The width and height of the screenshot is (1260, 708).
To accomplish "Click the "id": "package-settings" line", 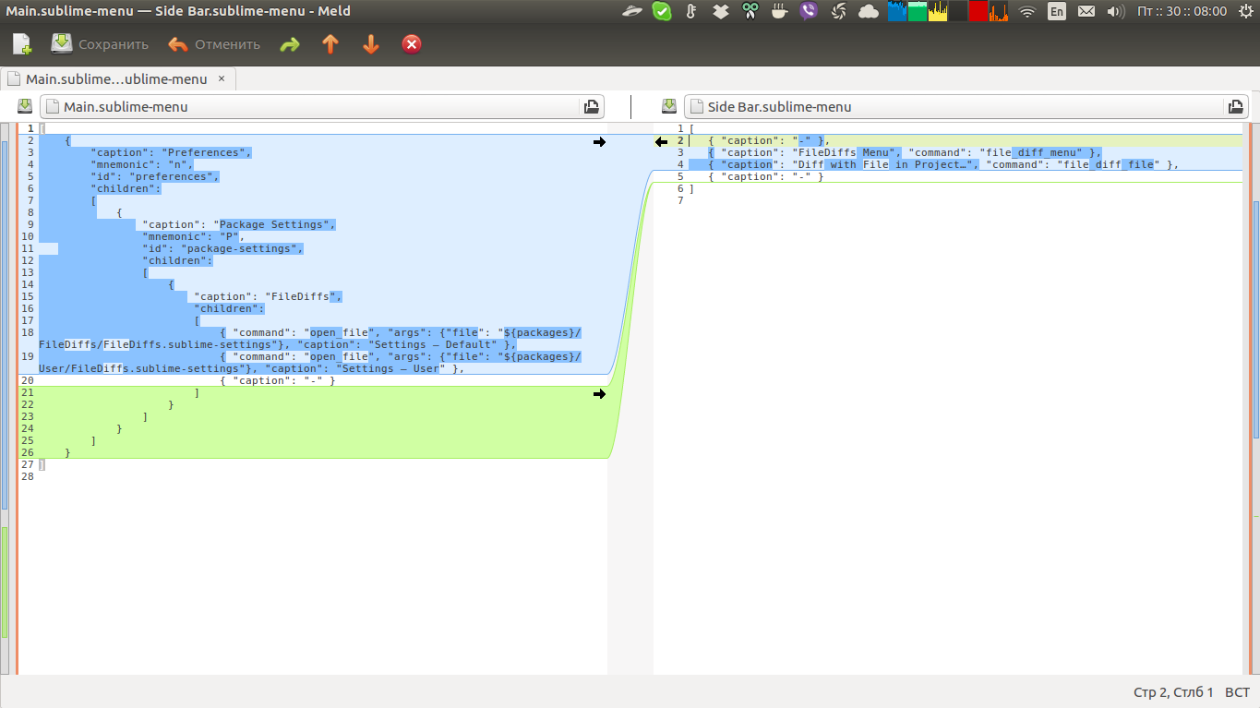I will [x=222, y=248].
